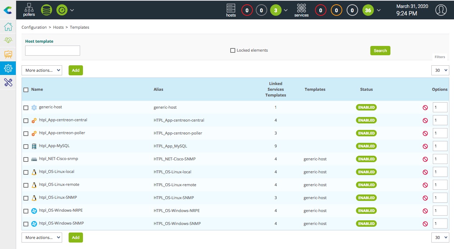454x249 pixels.
Task: Open the htpl_OS-Linux-SNMP template link
Action: click(x=58, y=198)
